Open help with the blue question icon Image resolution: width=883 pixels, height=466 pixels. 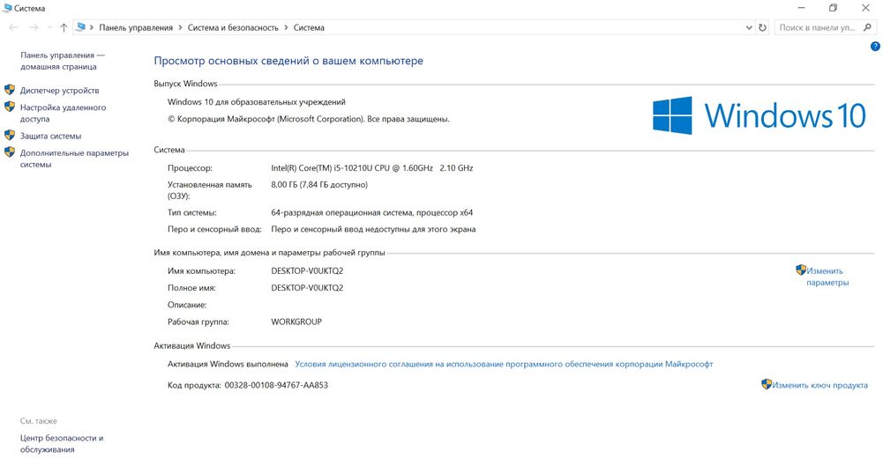click(x=875, y=47)
